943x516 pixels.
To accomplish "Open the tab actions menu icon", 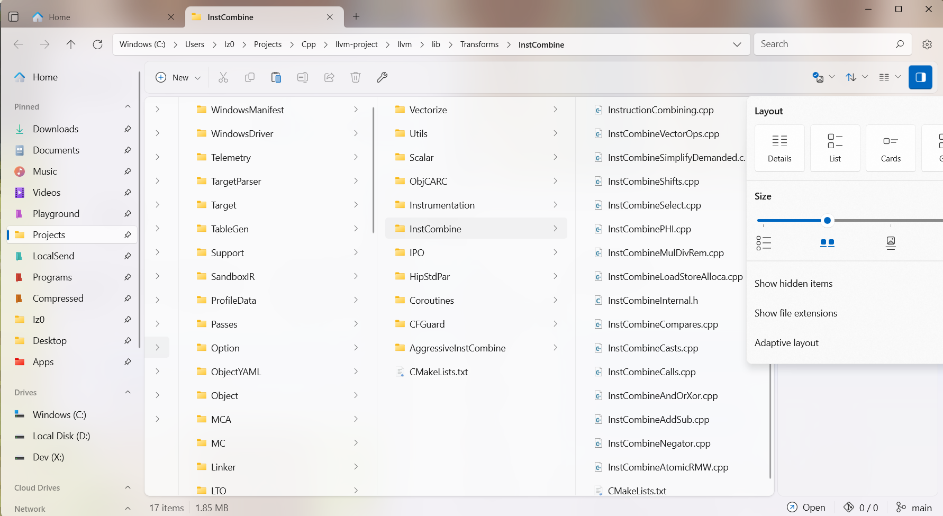I will 14,17.
